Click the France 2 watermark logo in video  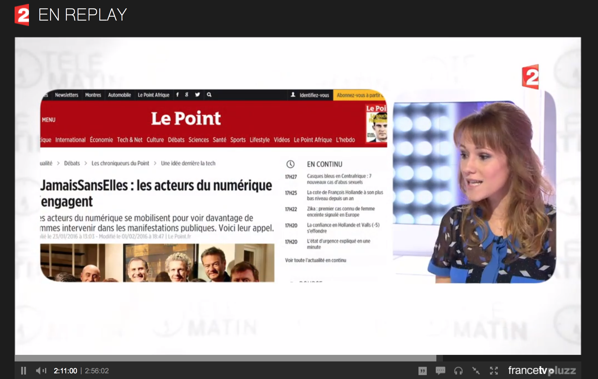(x=530, y=77)
